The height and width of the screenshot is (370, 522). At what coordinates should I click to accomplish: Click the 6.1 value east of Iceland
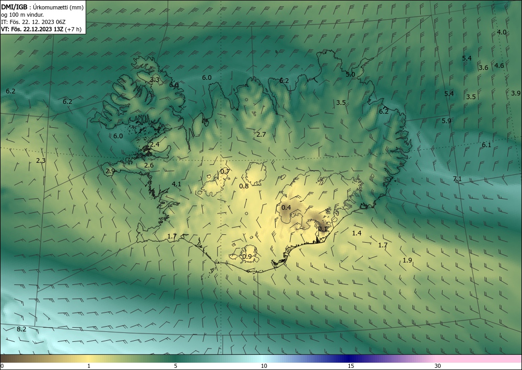coord(487,145)
